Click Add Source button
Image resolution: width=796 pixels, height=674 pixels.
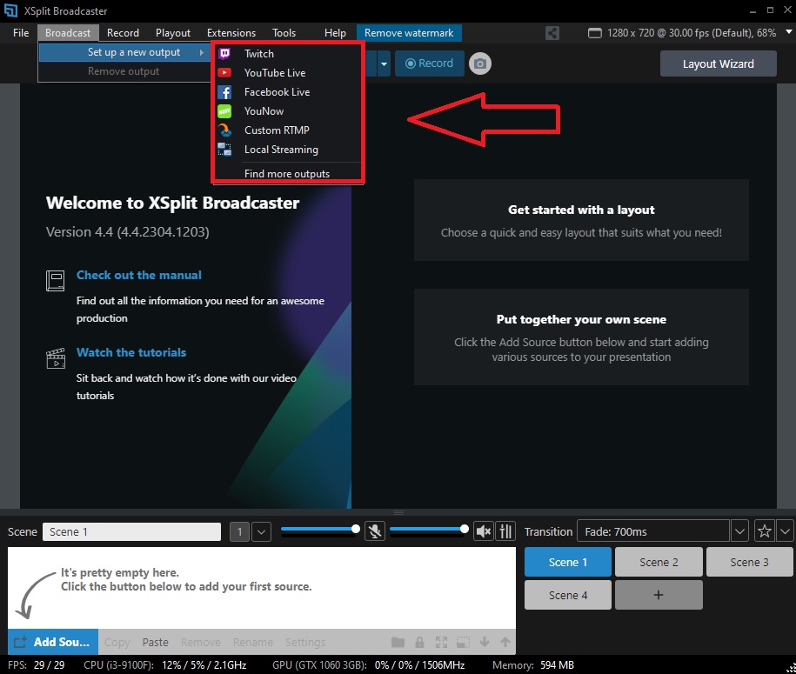53,642
